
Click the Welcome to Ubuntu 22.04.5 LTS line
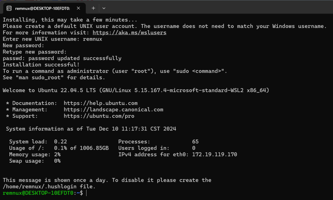[x=136, y=90]
